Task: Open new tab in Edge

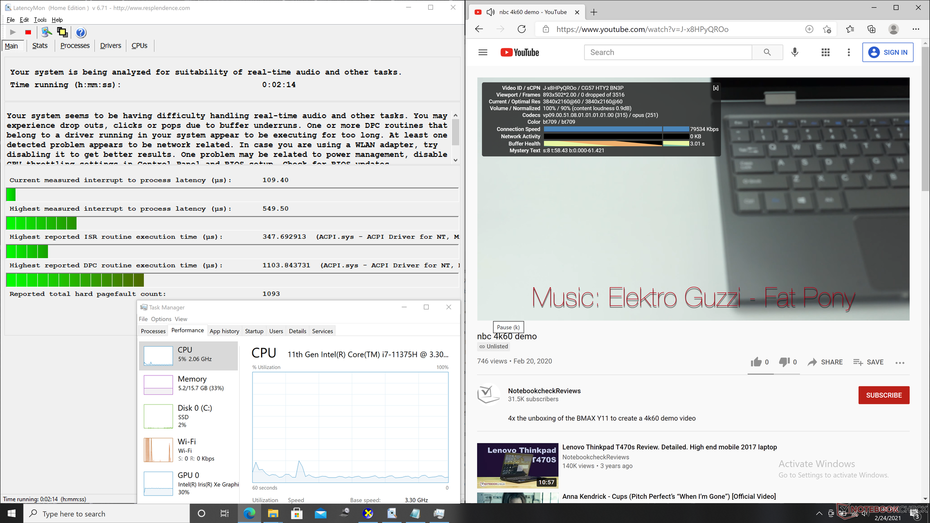Action: coord(594,12)
